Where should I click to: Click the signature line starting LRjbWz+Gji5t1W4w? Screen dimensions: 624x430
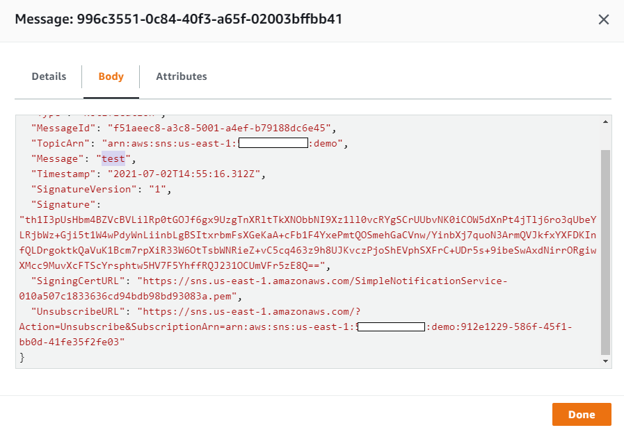(307, 235)
